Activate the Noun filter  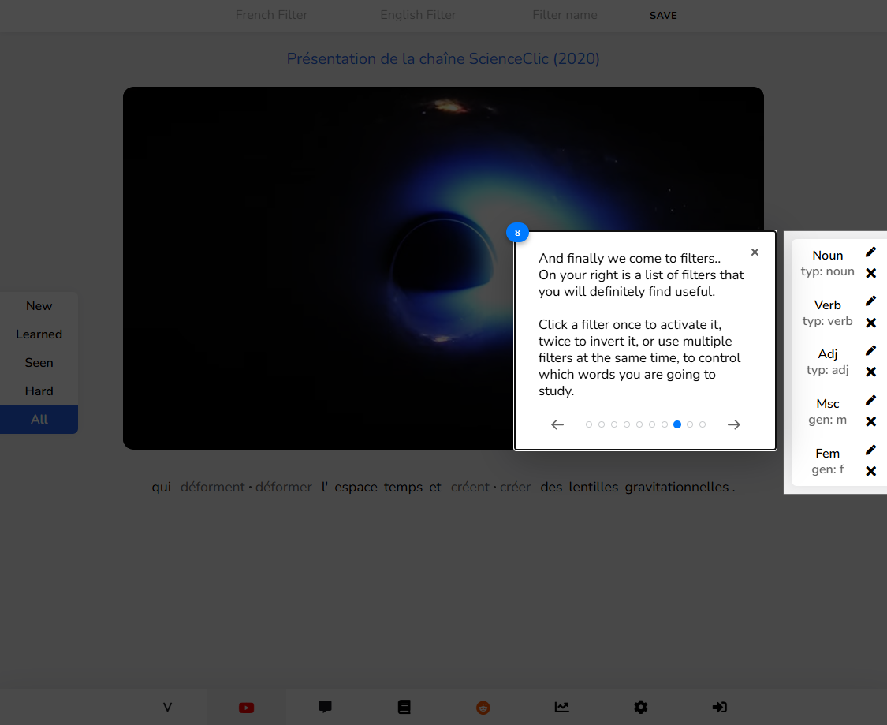pyautogui.click(x=827, y=263)
